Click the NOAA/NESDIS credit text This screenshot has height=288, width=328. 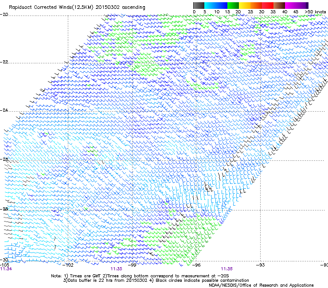pos(261,285)
